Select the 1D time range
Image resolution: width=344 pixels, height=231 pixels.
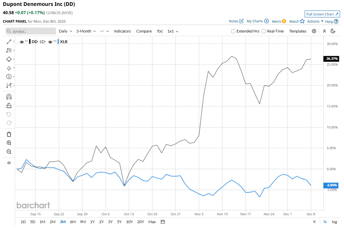click(x=23, y=222)
